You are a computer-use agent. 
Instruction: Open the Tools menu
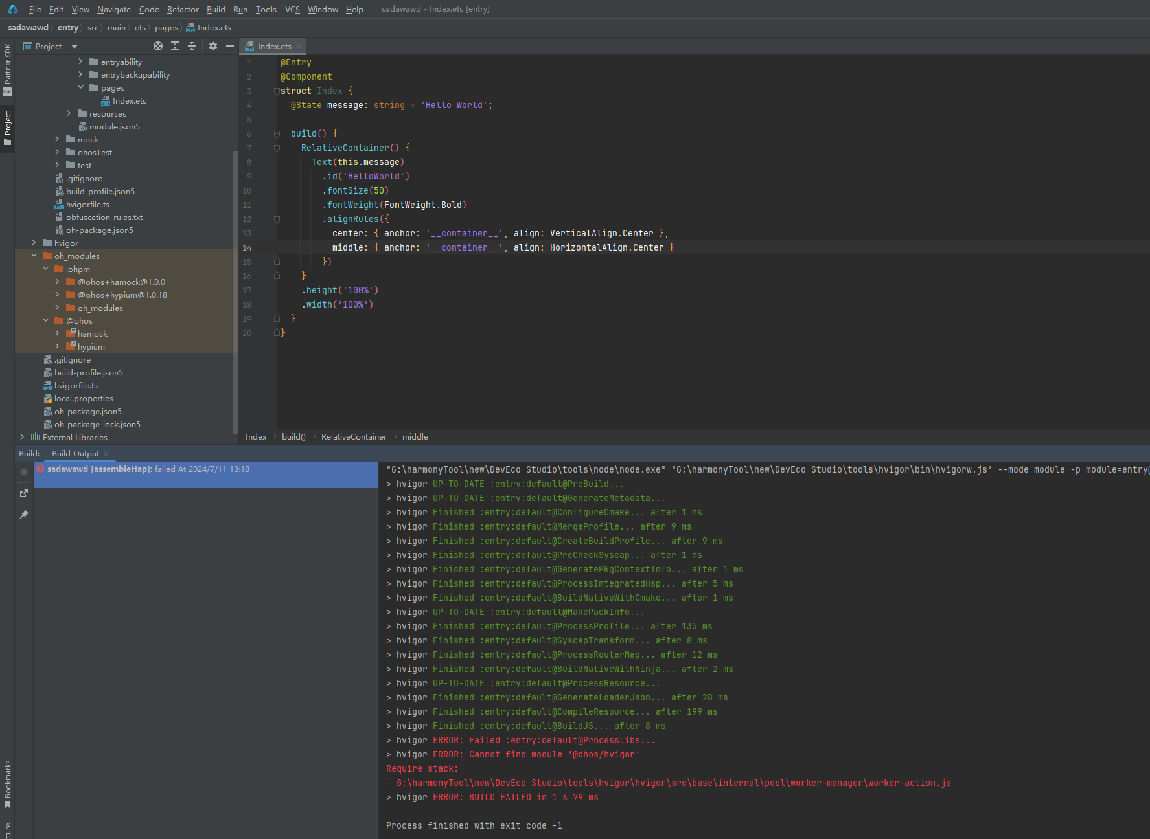tap(266, 9)
